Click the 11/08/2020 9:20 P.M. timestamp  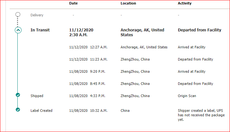click(87, 71)
